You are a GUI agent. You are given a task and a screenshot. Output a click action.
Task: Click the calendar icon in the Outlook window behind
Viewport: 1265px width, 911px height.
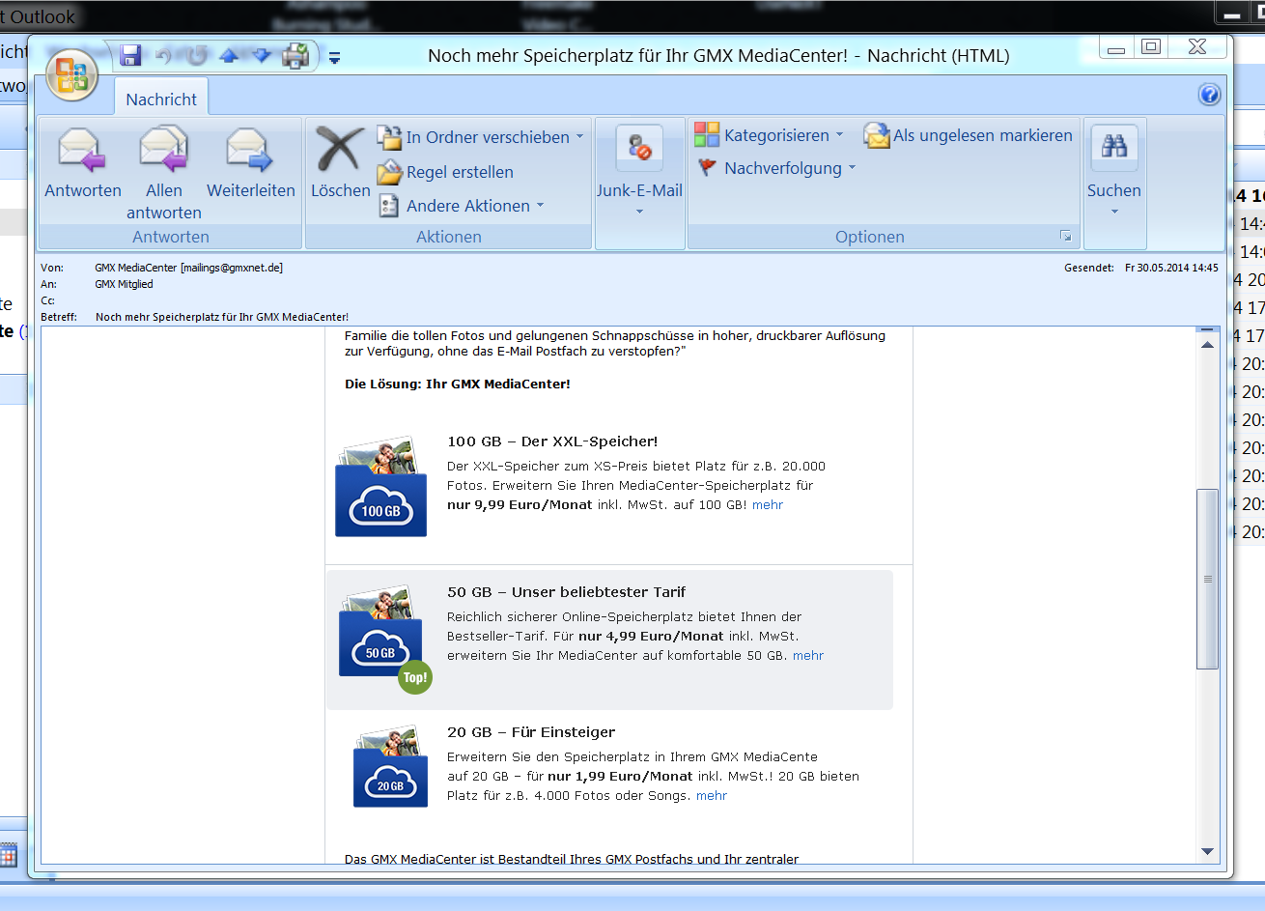pos(8,854)
